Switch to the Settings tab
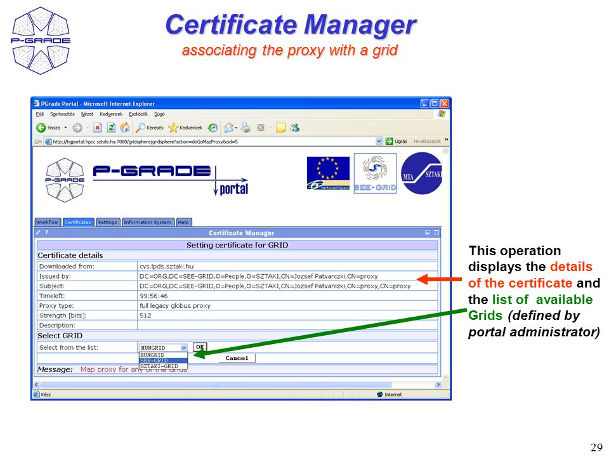609x457 pixels. click(x=107, y=222)
